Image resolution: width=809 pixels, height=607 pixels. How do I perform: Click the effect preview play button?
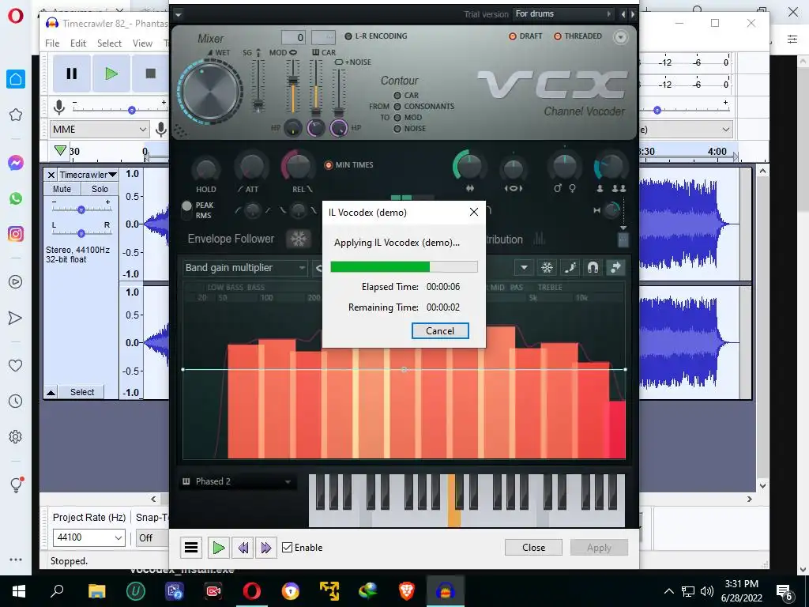click(219, 547)
